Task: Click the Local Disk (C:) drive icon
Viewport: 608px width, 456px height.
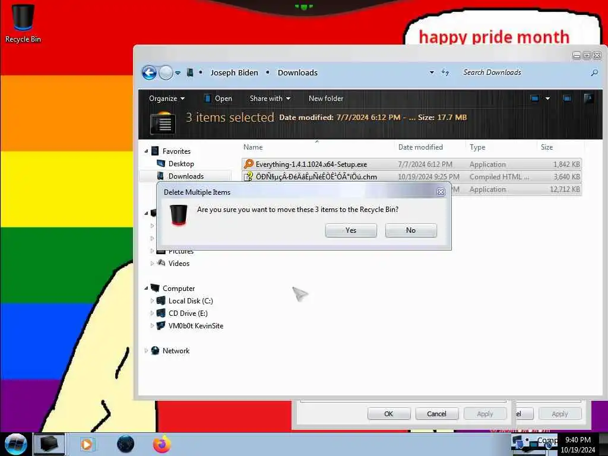Action: tap(161, 300)
